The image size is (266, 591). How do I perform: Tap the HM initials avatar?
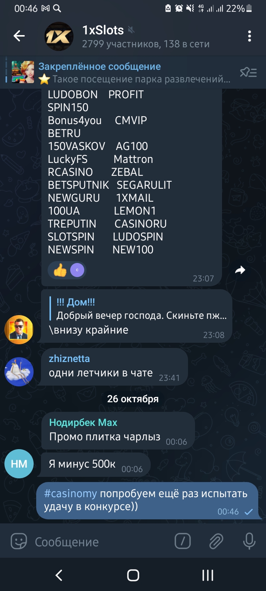(x=19, y=464)
